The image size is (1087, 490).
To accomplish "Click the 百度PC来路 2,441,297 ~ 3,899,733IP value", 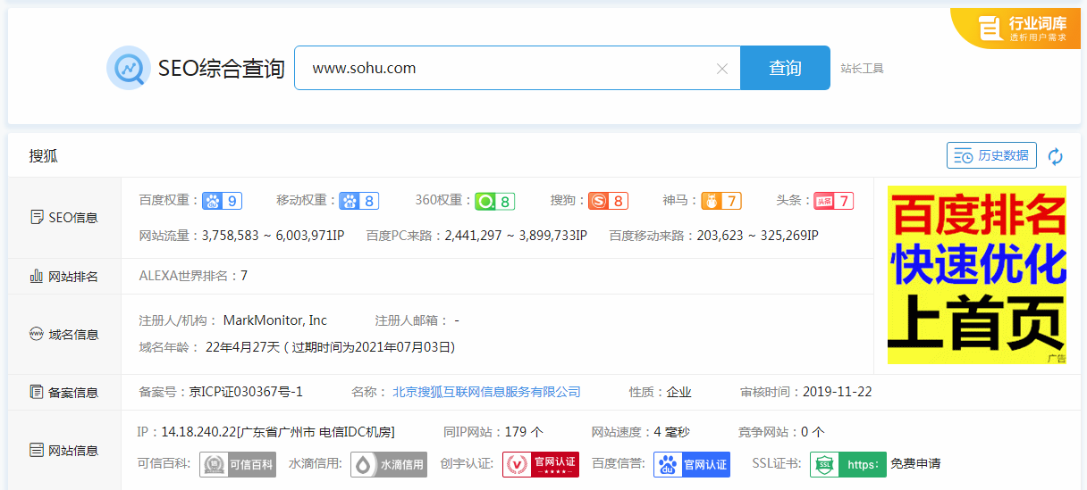I will point(516,236).
